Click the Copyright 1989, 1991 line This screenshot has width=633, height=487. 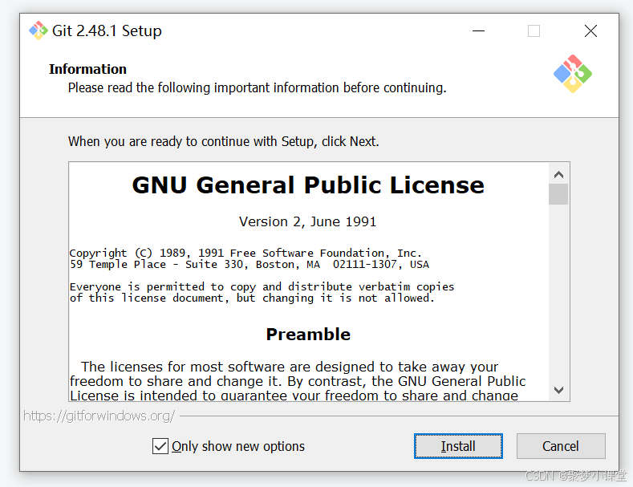[x=245, y=254]
